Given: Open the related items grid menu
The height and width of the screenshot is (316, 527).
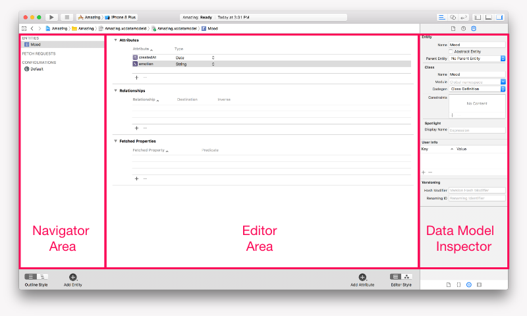Looking at the screenshot, I should (24, 28).
